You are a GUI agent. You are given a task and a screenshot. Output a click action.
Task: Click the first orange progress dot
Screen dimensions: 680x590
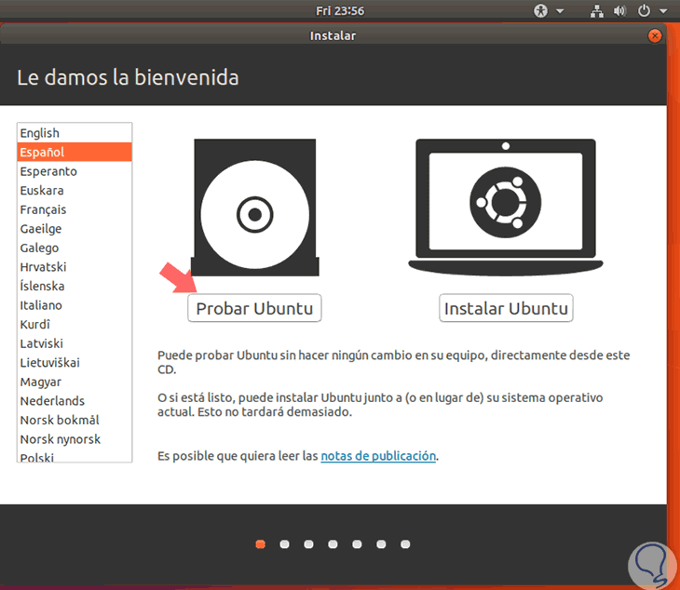[260, 544]
